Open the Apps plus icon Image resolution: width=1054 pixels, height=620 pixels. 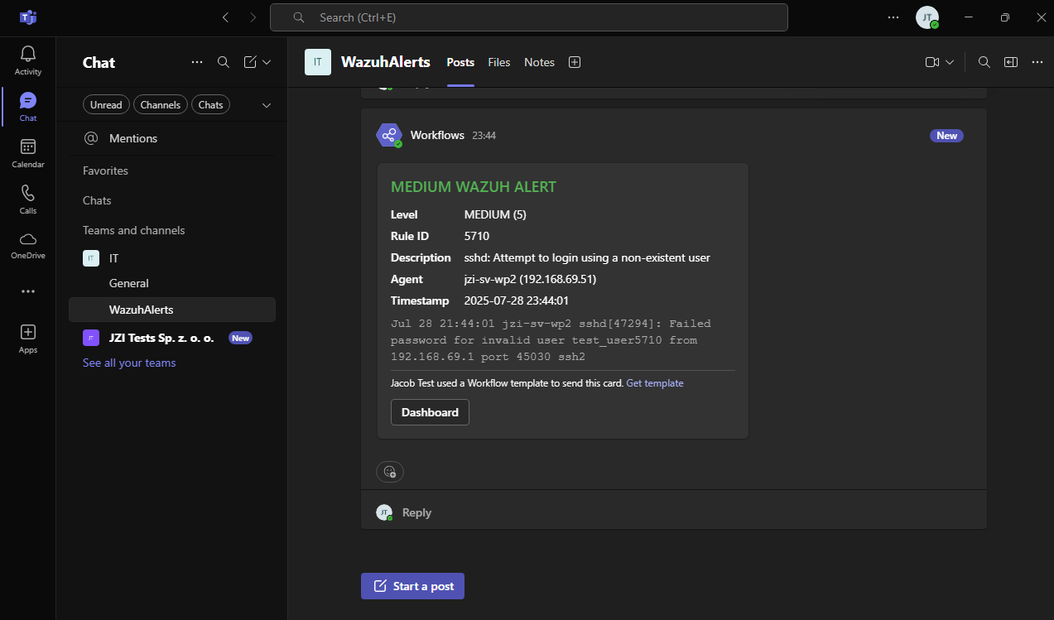(27, 332)
